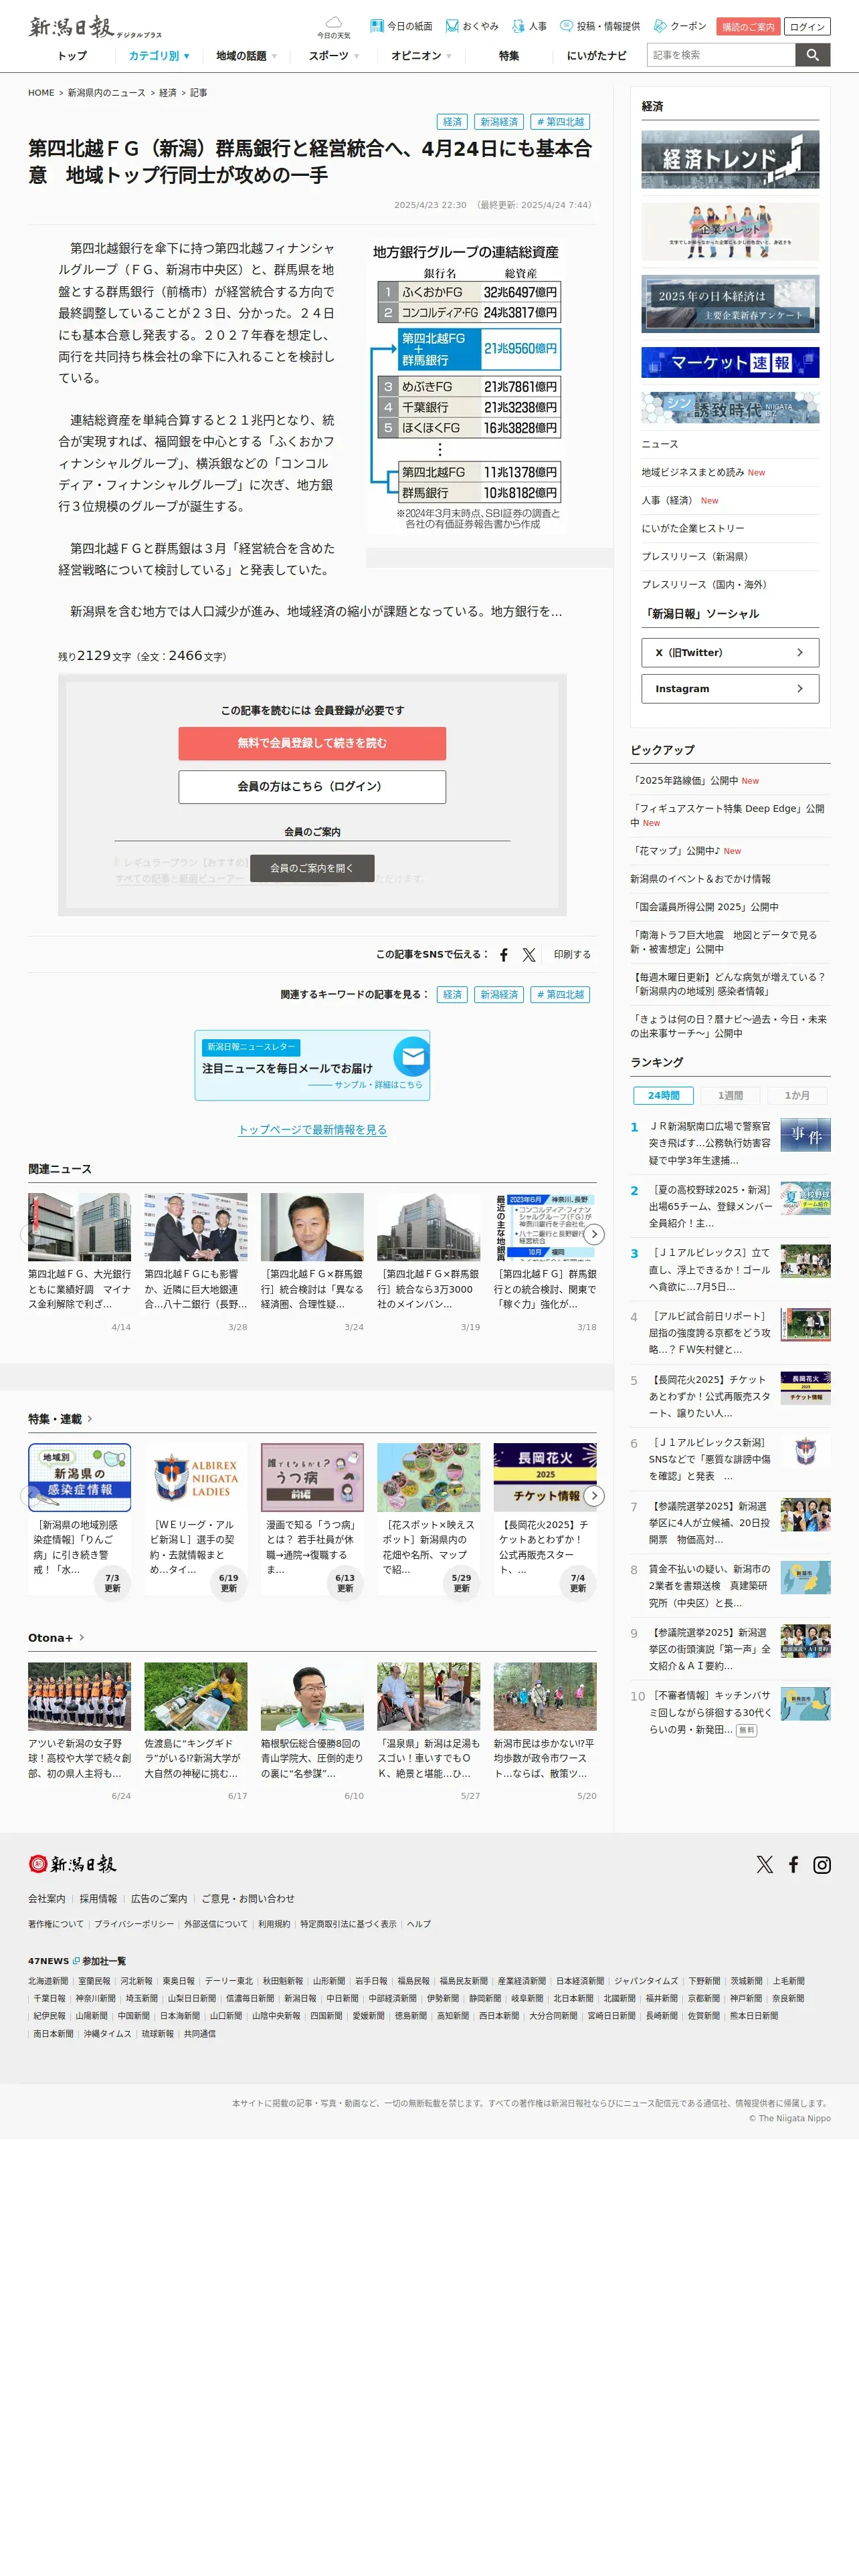Click 新潟日報 footer logo

tap(72, 1864)
